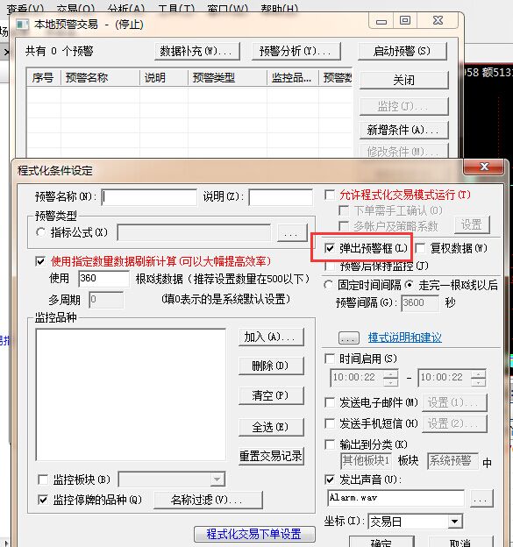Click the 预警名称 column header

[x=100, y=77]
